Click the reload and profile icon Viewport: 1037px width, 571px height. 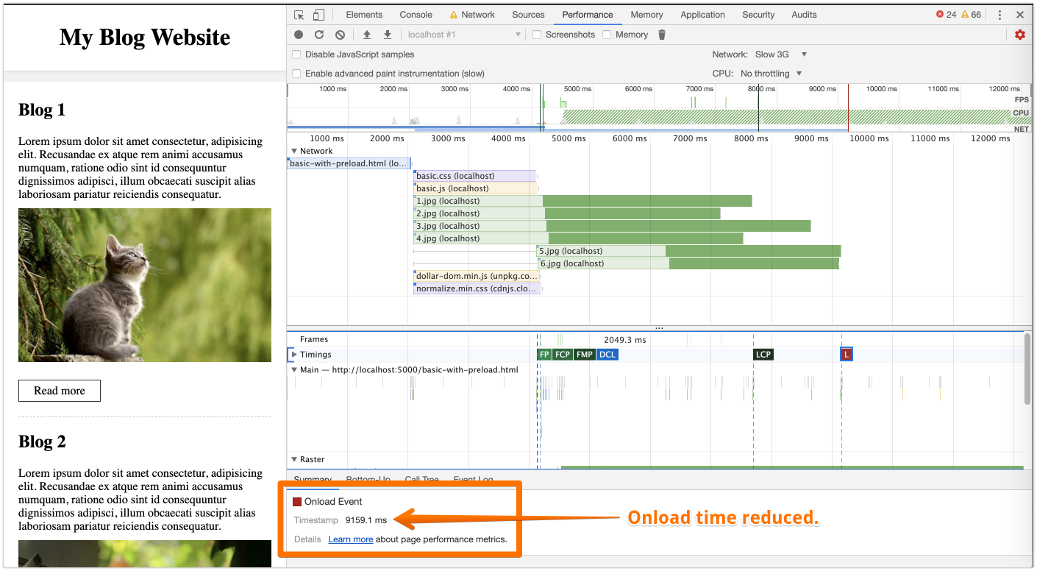319,35
